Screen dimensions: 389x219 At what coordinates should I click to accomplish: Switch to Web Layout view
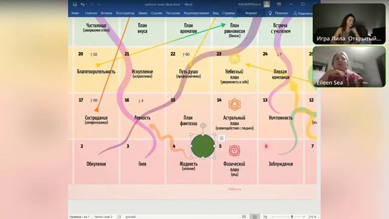[265, 217]
